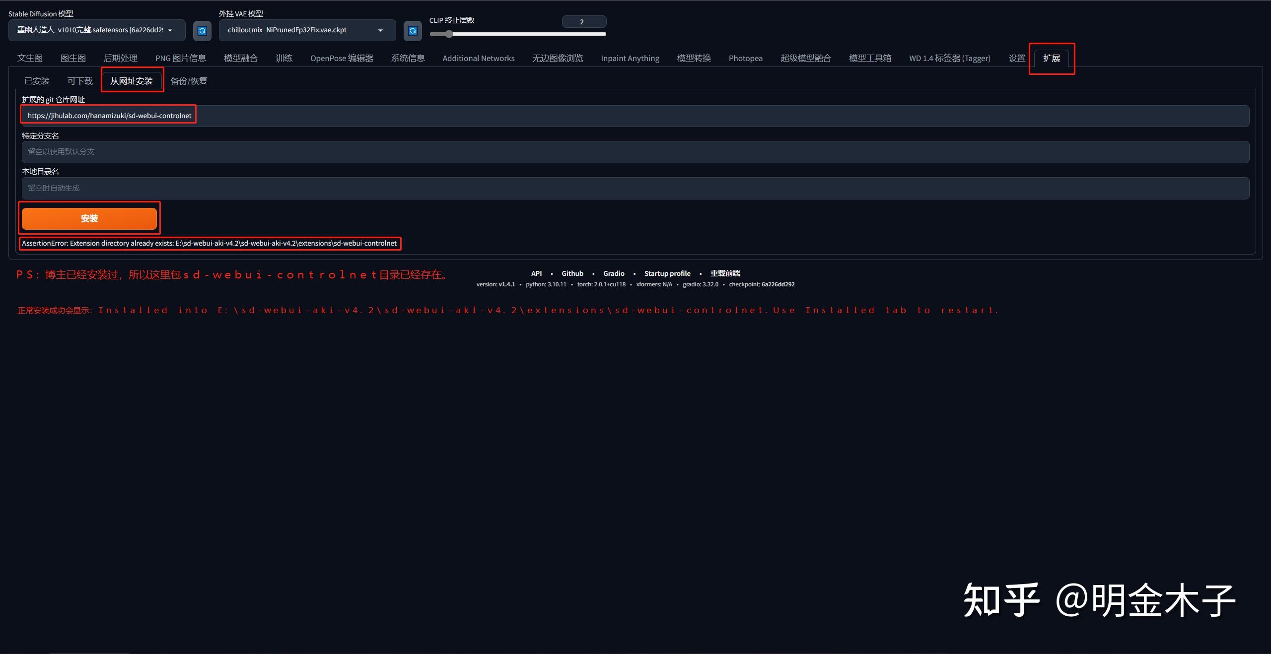The height and width of the screenshot is (654, 1271).
Task: Switch to the 文生图 tab
Action: (x=30, y=58)
